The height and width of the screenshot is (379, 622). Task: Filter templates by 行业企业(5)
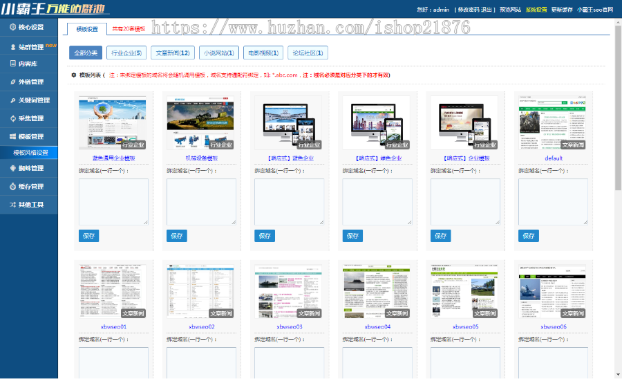coord(127,53)
